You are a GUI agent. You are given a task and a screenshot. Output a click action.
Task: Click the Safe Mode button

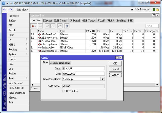22,10
